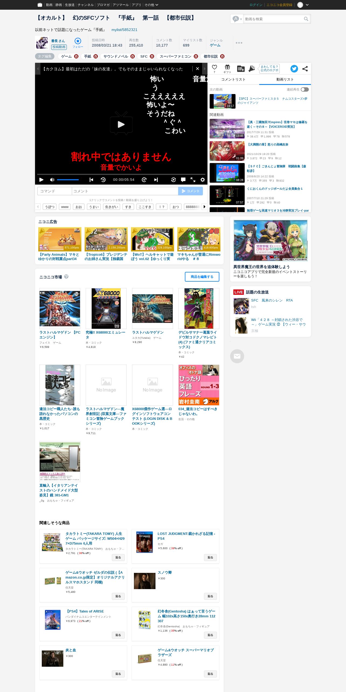
Task: Click the Niconico TV logo icon
Action: point(40,5)
